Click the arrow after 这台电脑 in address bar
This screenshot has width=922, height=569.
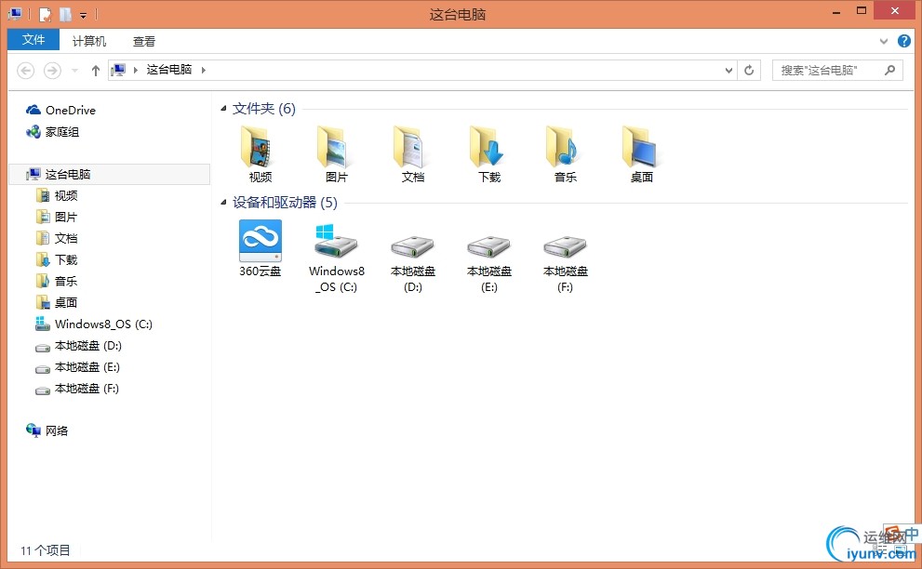click(x=204, y=70)
